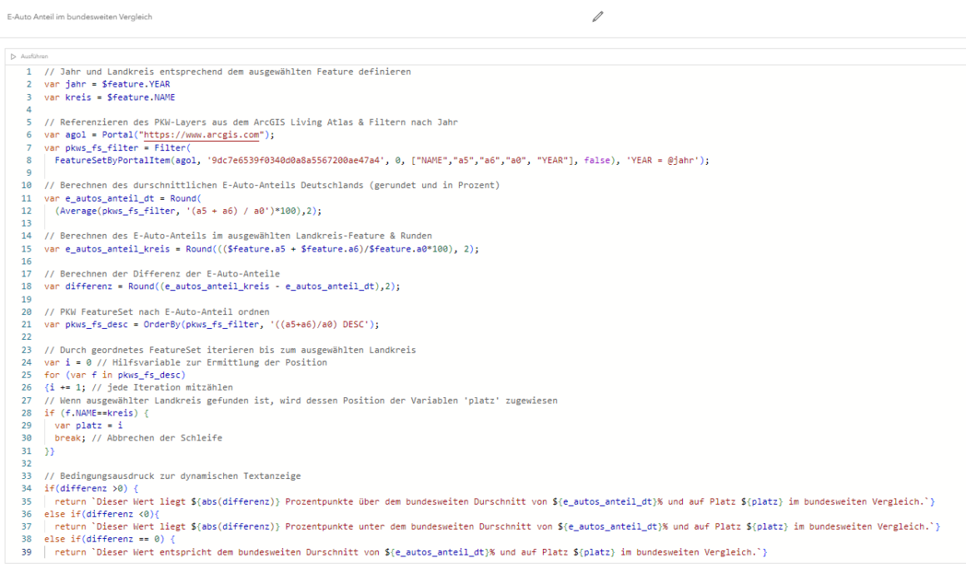This screenshot has height=573, width=966.
Task: Open the https://www.arcgis.com link in line 6
Action: tap(202, 135)
